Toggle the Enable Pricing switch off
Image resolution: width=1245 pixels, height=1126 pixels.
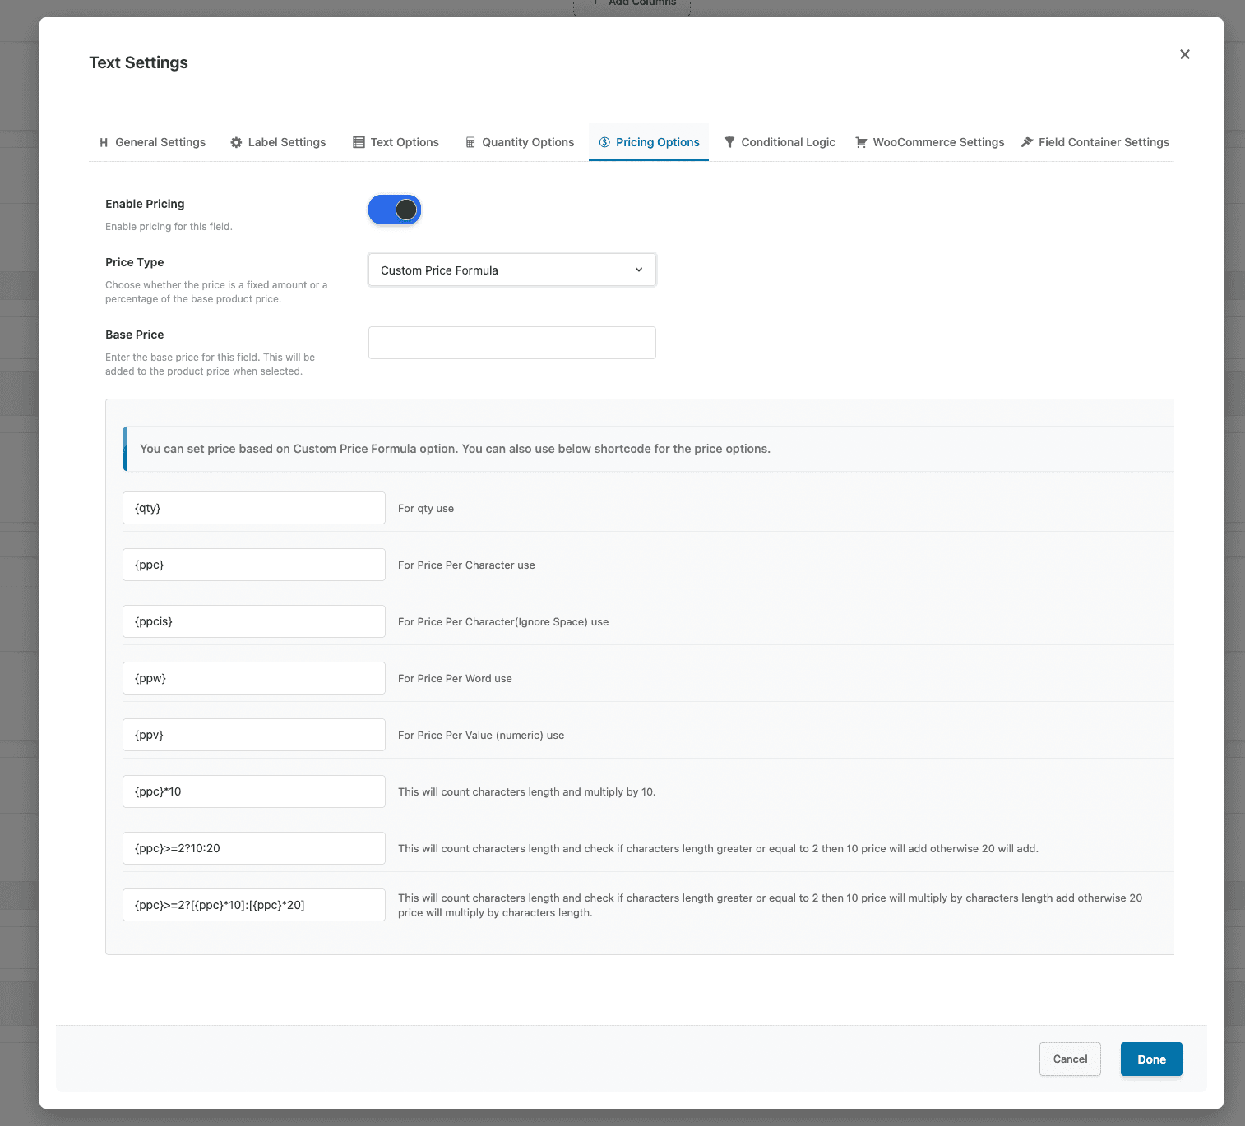[x=395, y=210]
